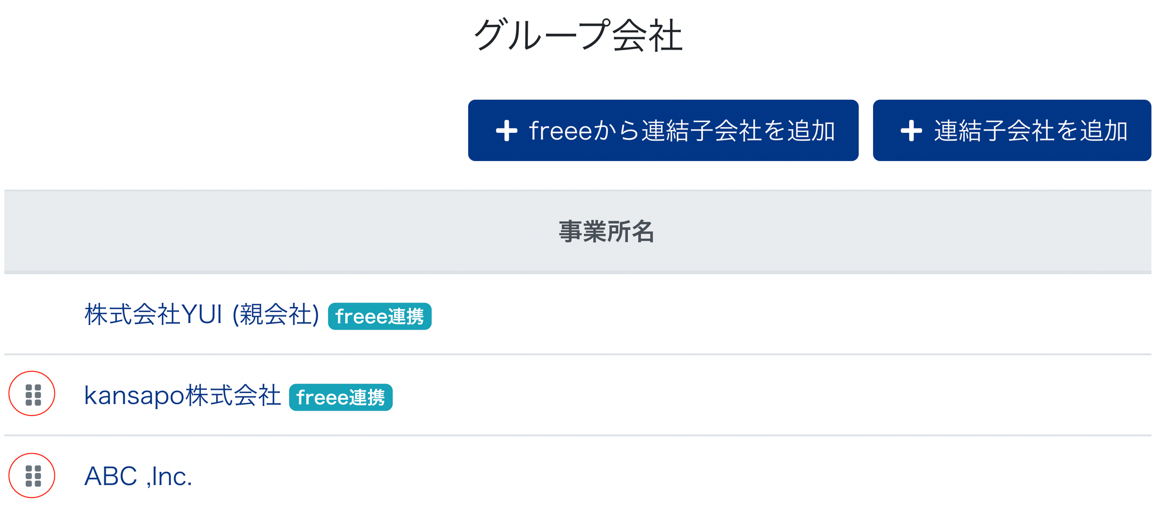
Task: Click plus icon on freeeから連結子会社を追加 button
Action: pos(506,131)
